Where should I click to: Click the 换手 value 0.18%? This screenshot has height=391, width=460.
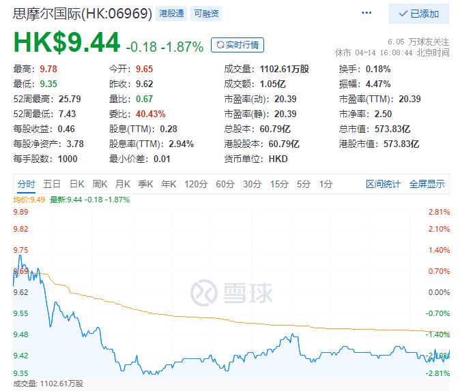[378, 69]
